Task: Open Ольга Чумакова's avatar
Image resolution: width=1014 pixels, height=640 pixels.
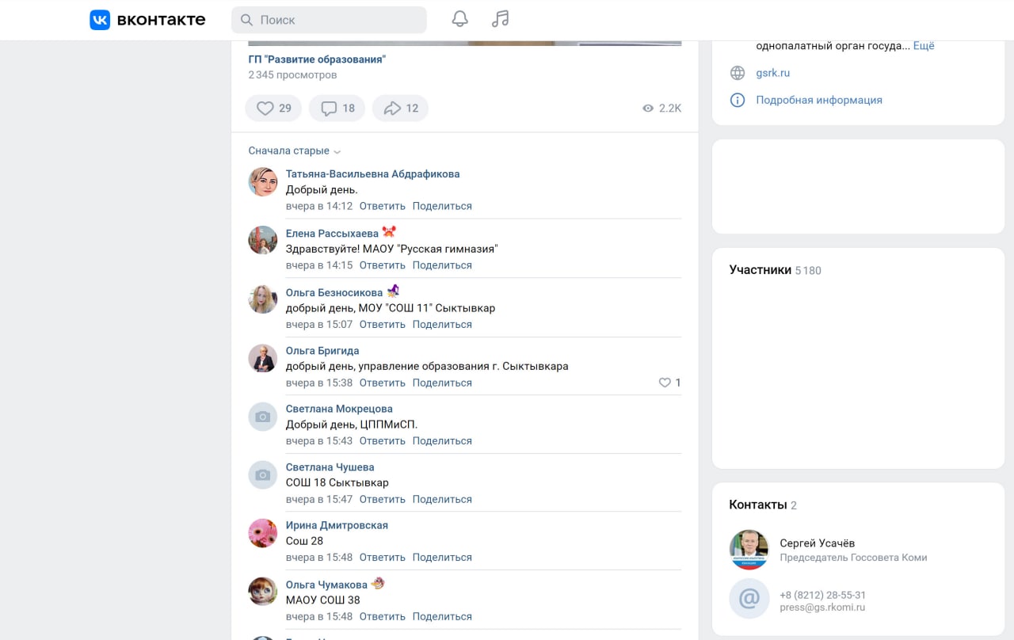Action: pos(263,592)
